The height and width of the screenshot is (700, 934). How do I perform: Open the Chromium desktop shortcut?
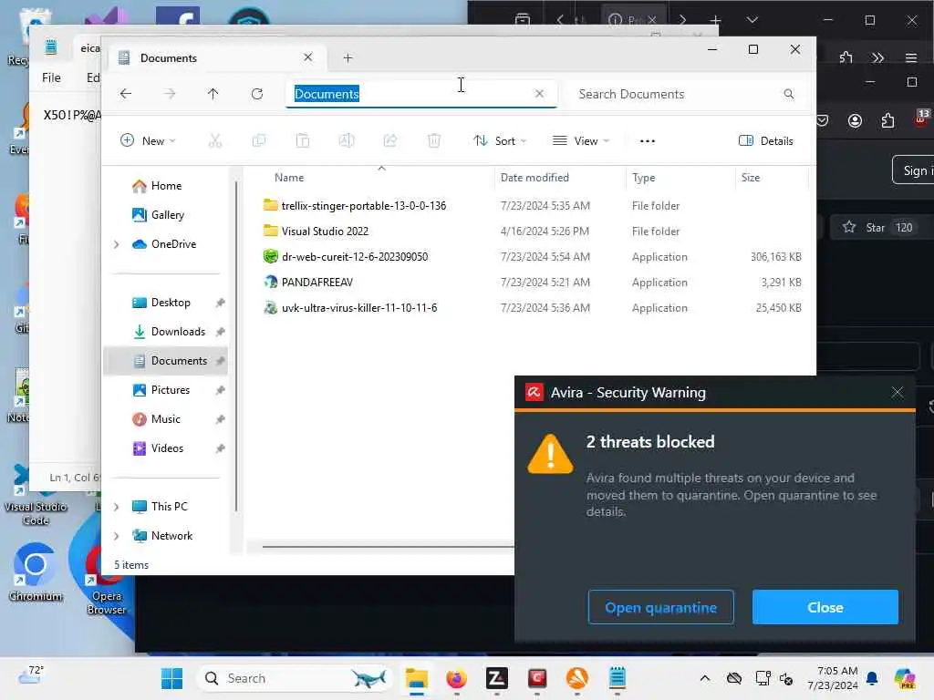(x=36, y=572)
